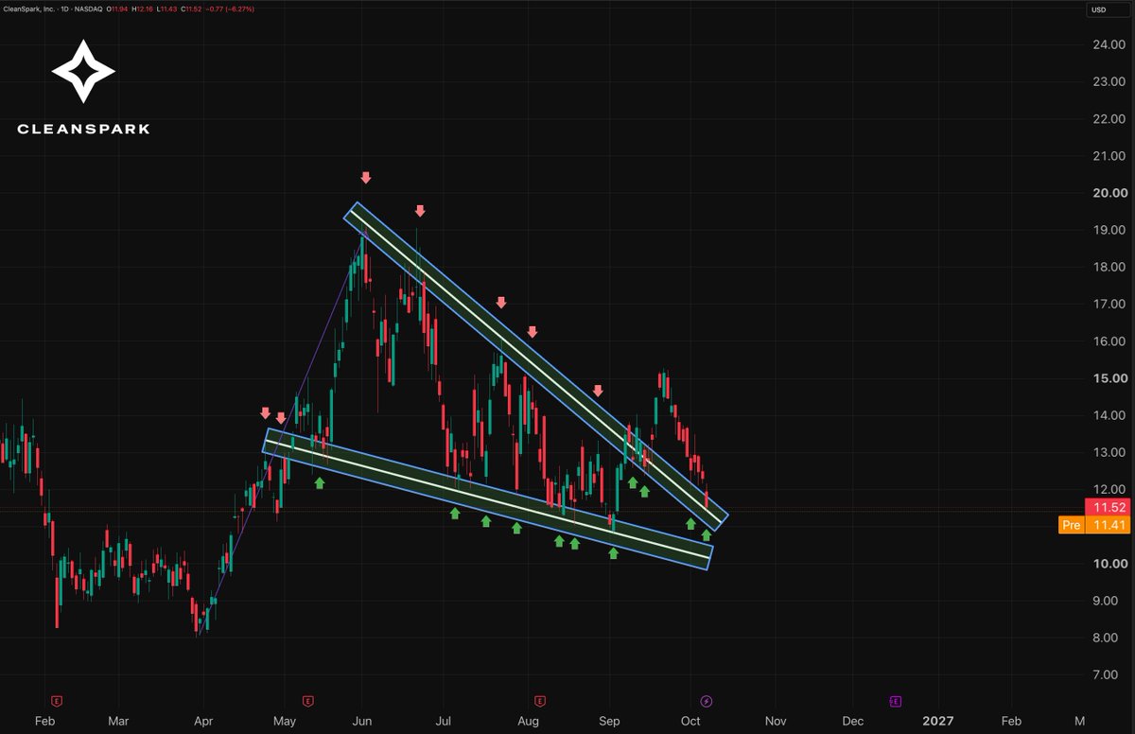Viewport: 1135px width, 734px height.
Task: Click the change value −0.77 (−6.27%)
Action: pyautogui.click(x=230, y=9)
